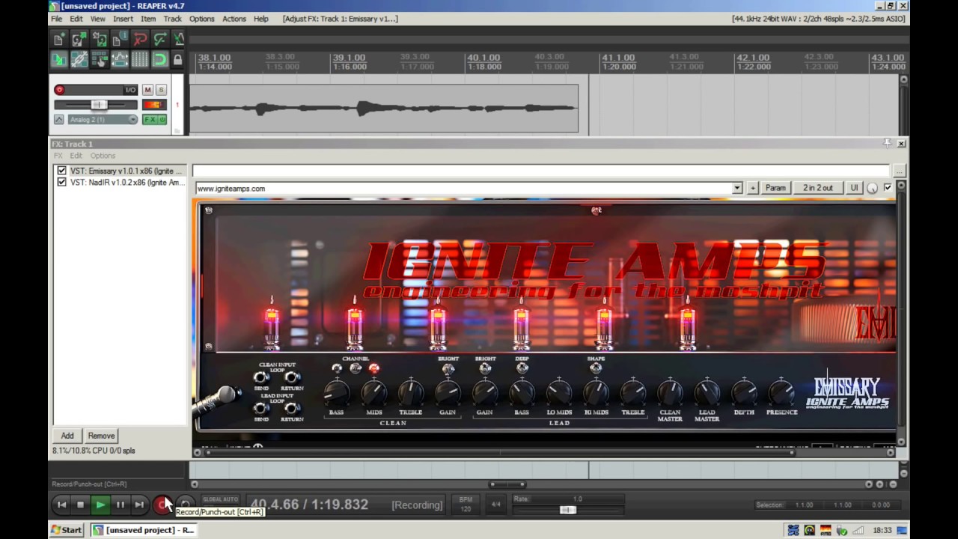
Task: Click the red Record button
Action: tap(162, 505)
